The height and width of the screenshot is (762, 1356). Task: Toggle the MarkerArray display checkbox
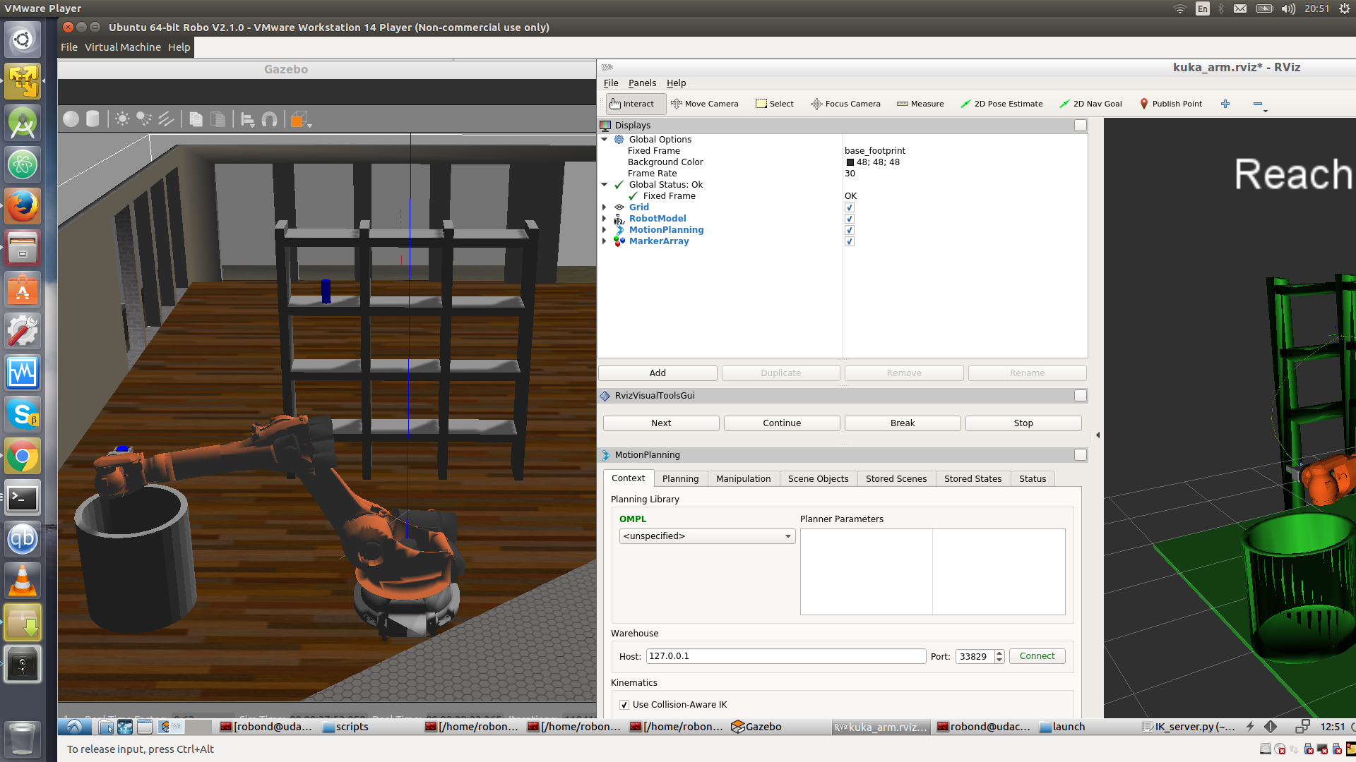(x=850, y=241)
